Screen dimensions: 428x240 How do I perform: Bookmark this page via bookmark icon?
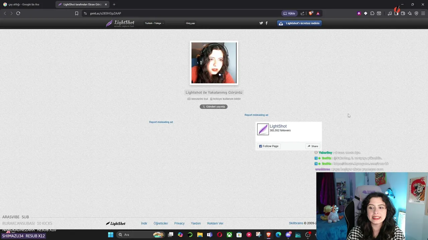[77, 13]
